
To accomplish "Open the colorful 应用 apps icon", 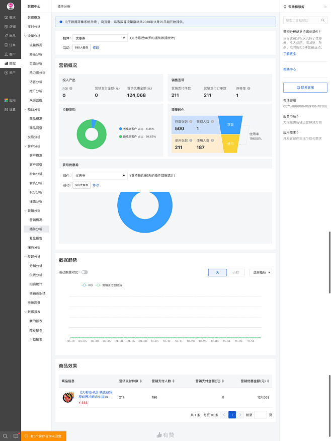I will (x=6, y=100).
